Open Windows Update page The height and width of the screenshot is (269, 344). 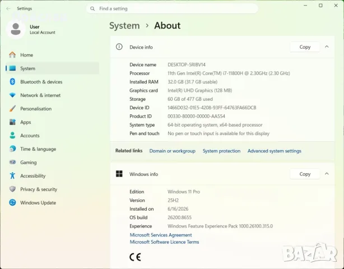coord(53,203)
